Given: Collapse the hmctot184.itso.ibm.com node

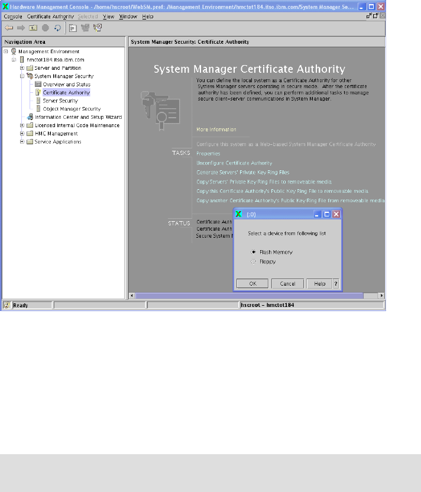Looking at the screenshot, I should tap(14, 60).
